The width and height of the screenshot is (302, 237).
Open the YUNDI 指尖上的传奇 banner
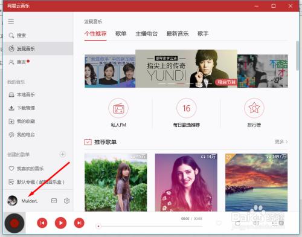(x=186, y=68)
